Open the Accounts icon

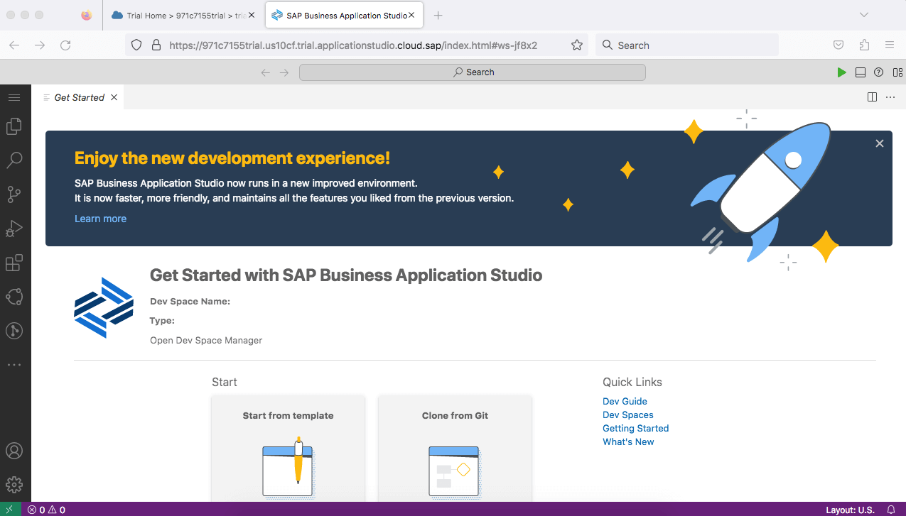click(x=14, y=451)
